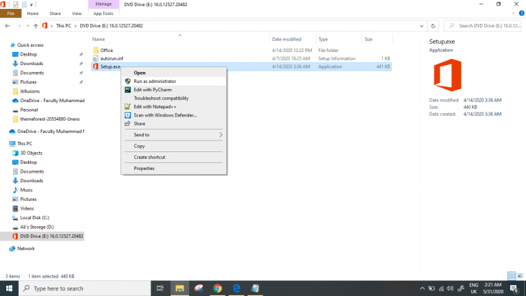Switch to the Home ribbon tab
This screenshot has height=296, width=526.
pyautogui.click(x=33, y=14)
